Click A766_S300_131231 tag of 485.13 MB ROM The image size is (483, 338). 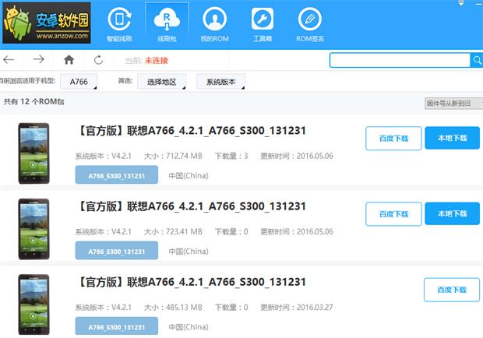116,326
